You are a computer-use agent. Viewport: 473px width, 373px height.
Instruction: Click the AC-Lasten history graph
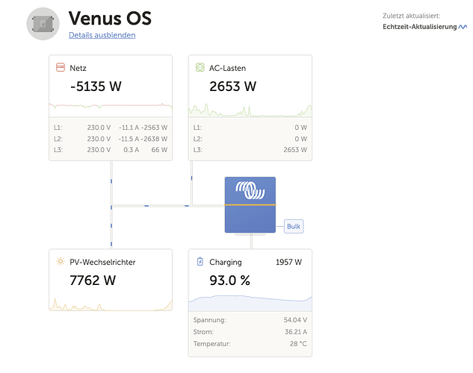coord(250,110)
